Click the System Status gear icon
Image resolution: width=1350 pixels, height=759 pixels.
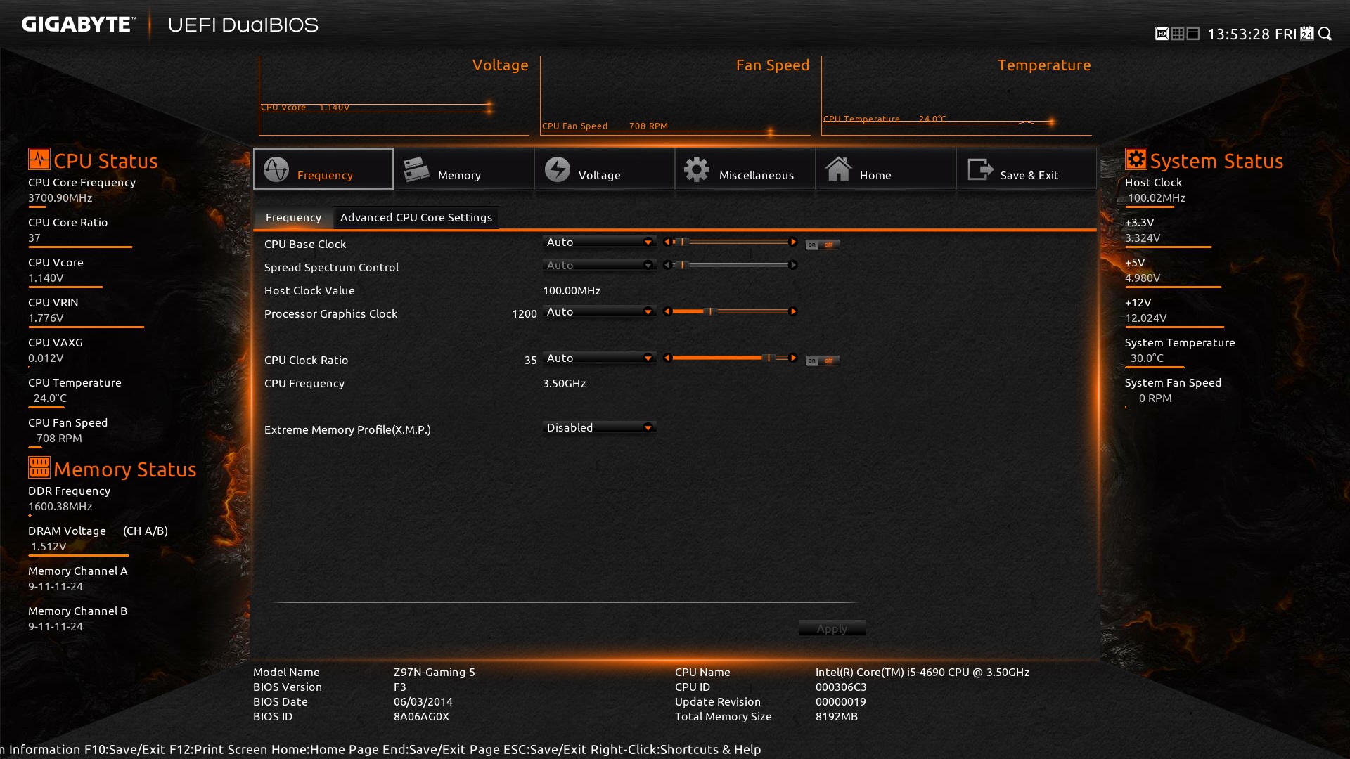point(1136,159)
